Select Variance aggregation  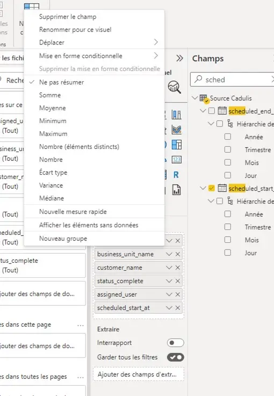pos(94,185)
